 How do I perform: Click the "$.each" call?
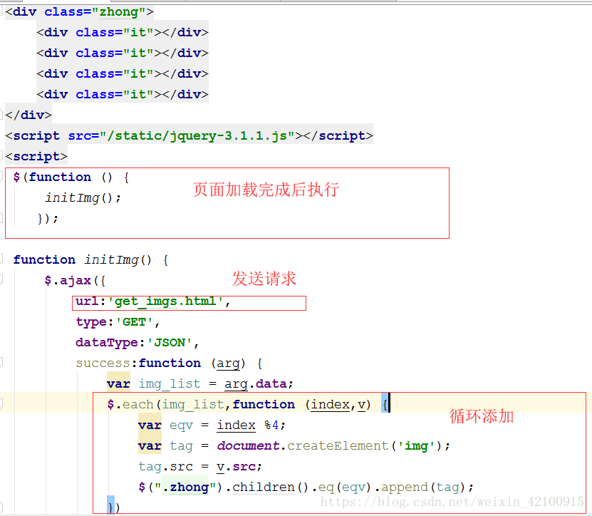point(130,405)
